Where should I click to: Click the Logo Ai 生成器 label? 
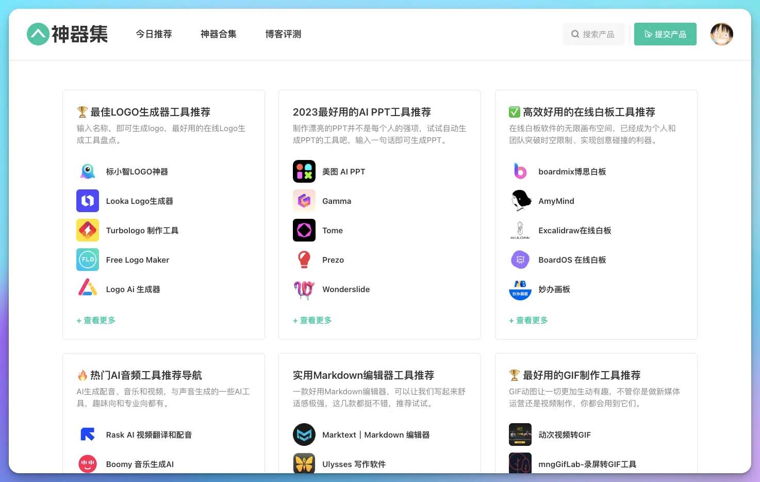point(133,289)
